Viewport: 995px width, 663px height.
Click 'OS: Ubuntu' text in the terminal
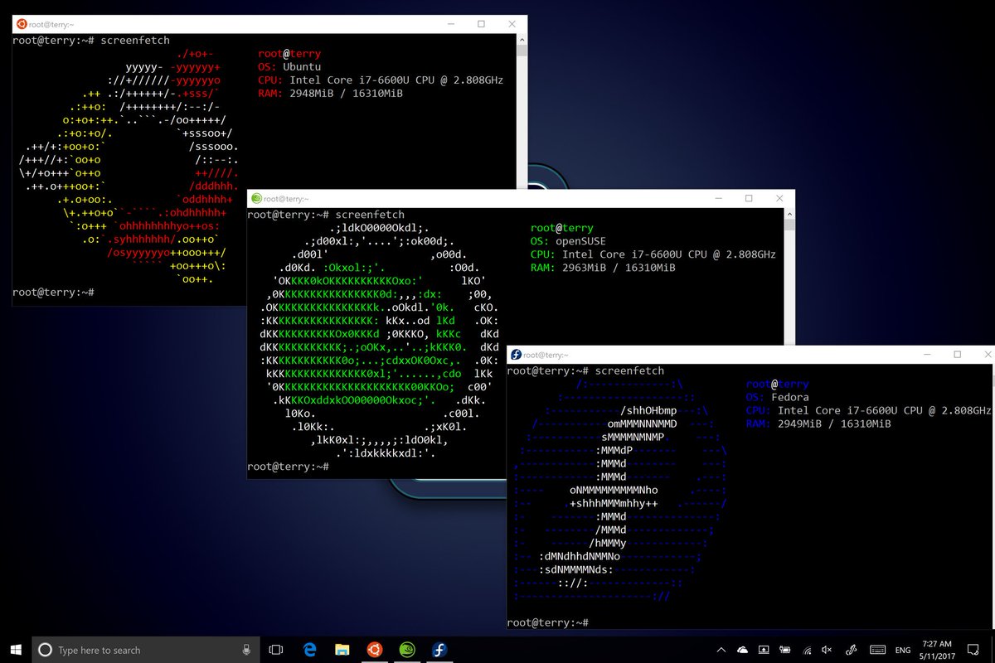[x=289, y=67]
